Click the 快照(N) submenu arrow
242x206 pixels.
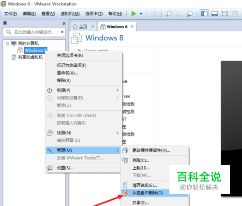coord(118,133)
